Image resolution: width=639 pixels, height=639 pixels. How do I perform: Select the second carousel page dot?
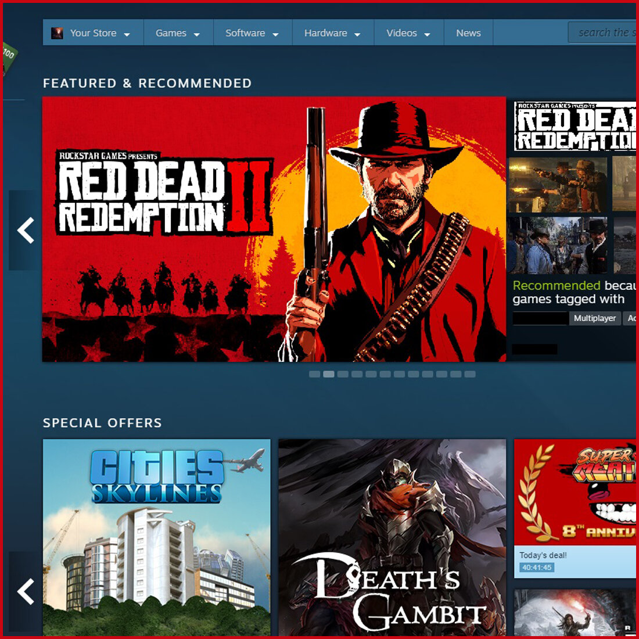(329, 374)
